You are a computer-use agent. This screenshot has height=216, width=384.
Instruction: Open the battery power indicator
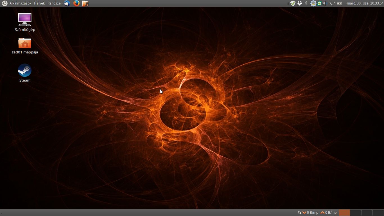(340, 3)
